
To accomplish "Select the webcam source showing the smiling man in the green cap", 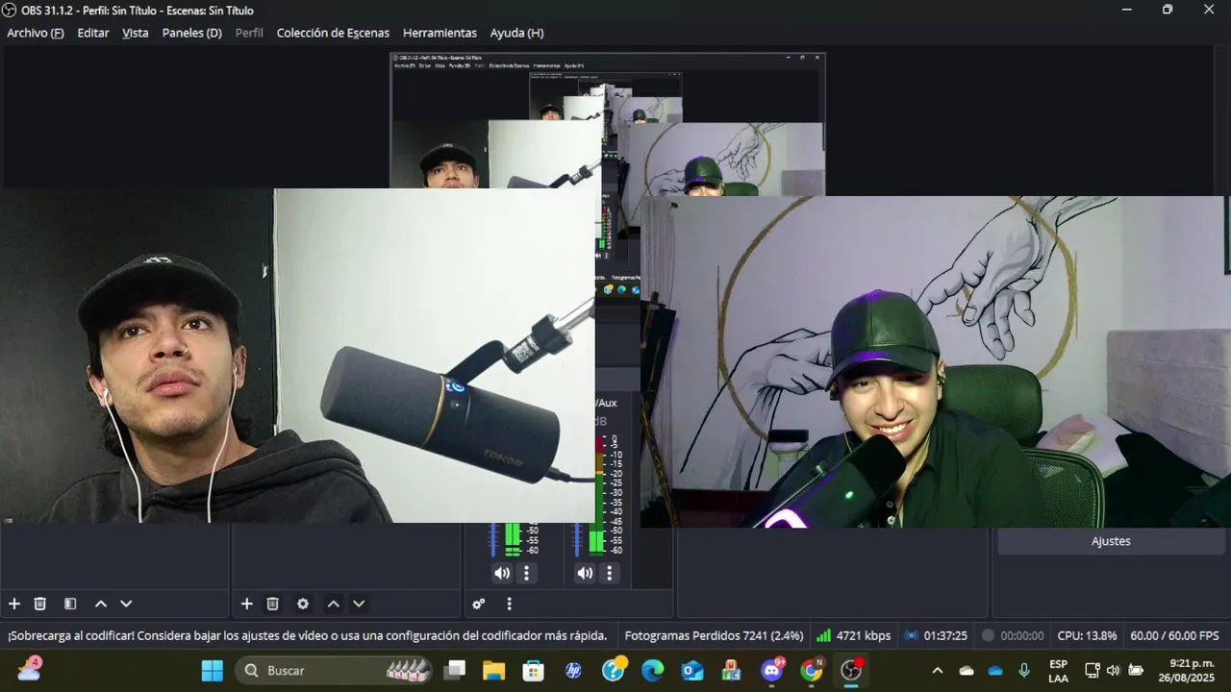I will pos(935,361).
